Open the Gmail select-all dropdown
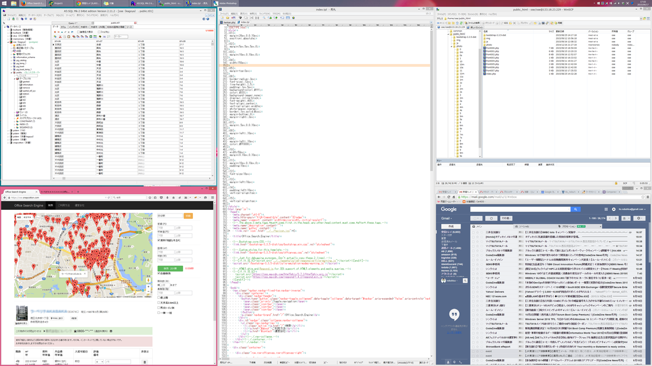Screen dimensions: 652x366 (477, 219)
